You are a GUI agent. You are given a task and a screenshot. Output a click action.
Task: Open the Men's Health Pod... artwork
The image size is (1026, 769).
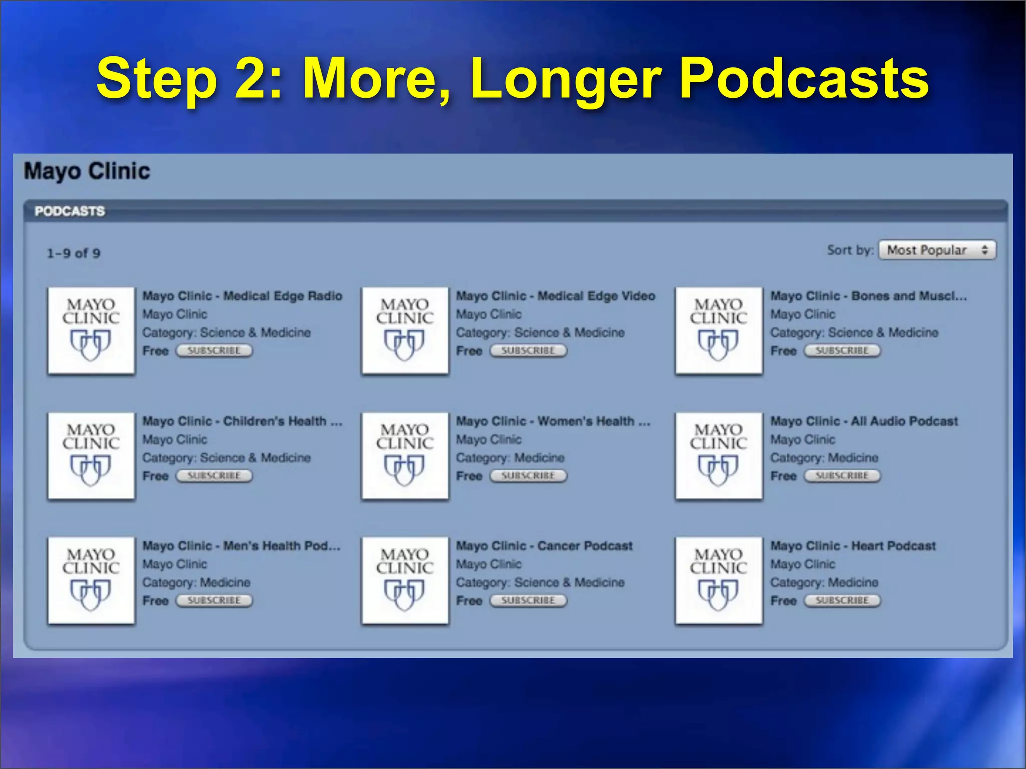pos(91,580)
